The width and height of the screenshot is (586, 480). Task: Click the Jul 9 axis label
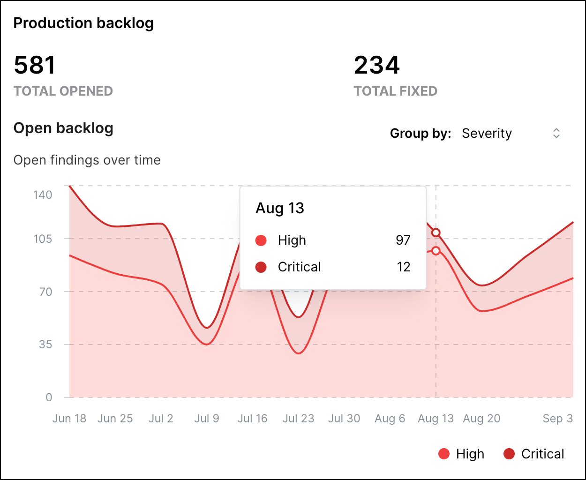(206, 418)
